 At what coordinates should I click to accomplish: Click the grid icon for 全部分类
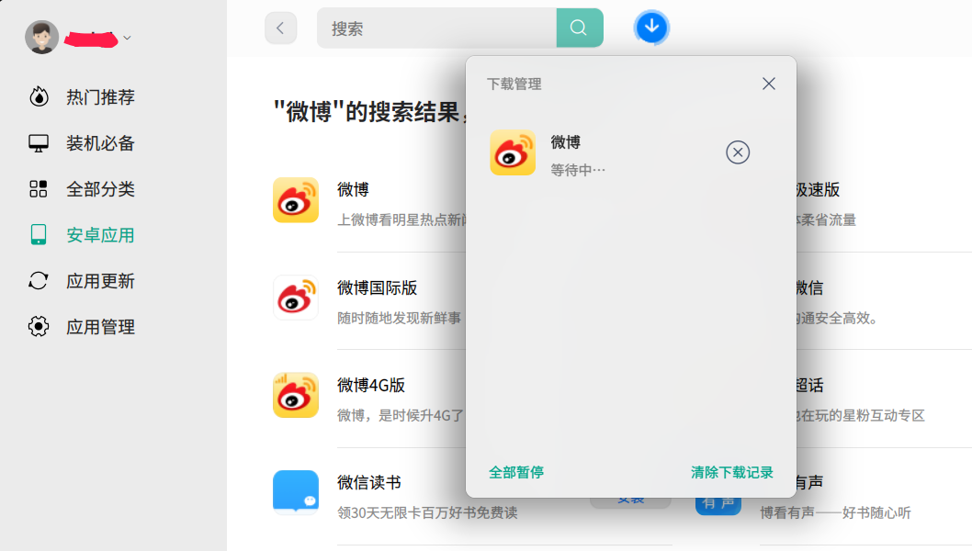[39, 189]
